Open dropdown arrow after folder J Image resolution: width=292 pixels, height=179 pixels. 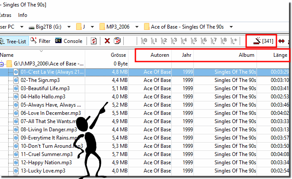92,27
